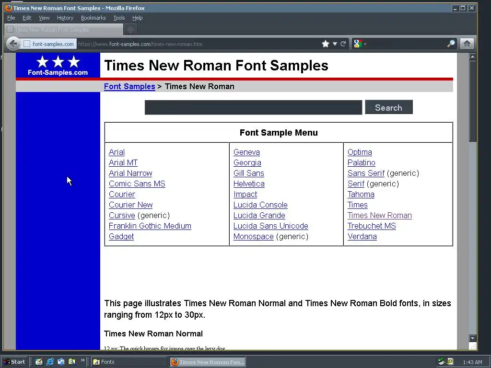Screen dimensions: 491x368
Task: Open the Edit menu
Action: click(x=27, y=18)
